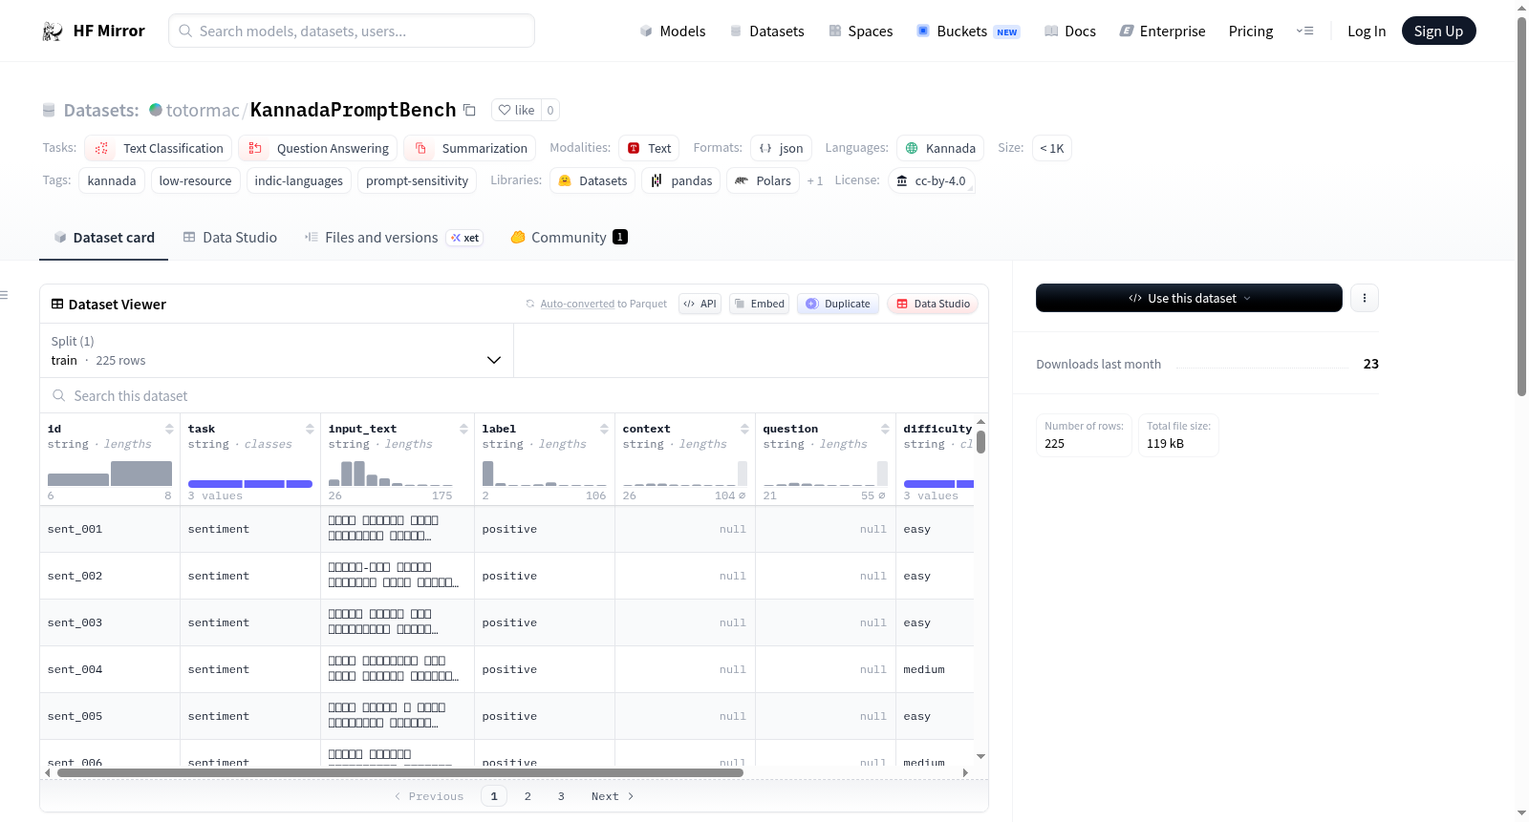
Task: Select the Text Classification task tag
Action: [159, 148]
